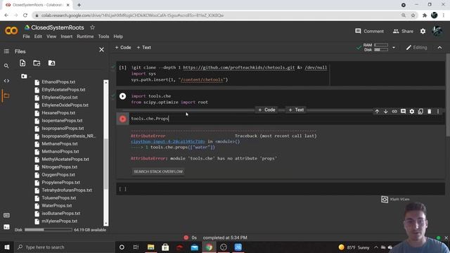The height and width of the screenshot is (253, 450).
Task: Toggle the Files folder sidebar icon
Action: click(6, 96)
